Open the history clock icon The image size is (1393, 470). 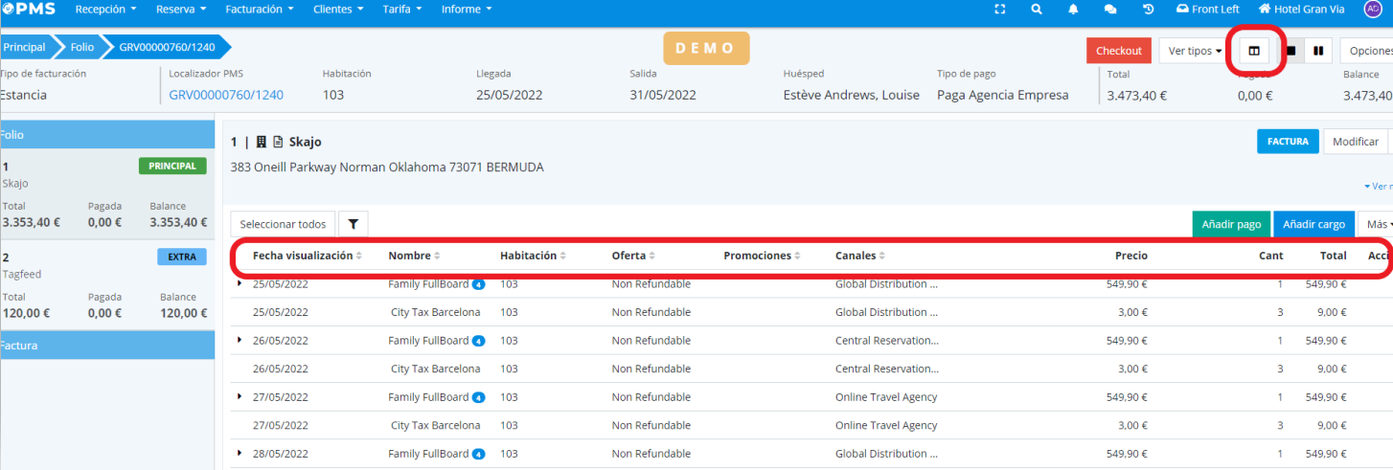1148,10
